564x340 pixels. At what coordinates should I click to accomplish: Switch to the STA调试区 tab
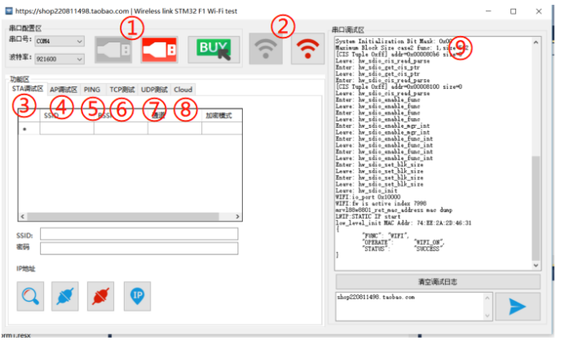pos(28,89)
